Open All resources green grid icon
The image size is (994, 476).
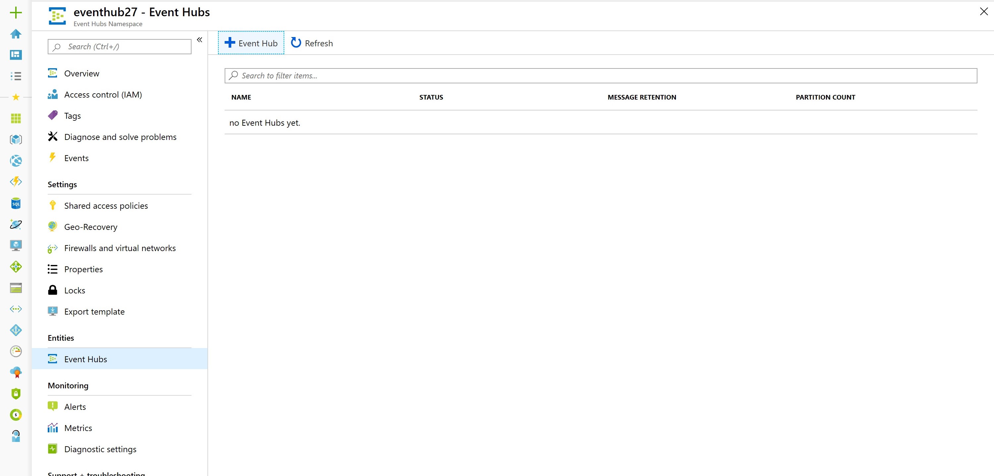16,118
